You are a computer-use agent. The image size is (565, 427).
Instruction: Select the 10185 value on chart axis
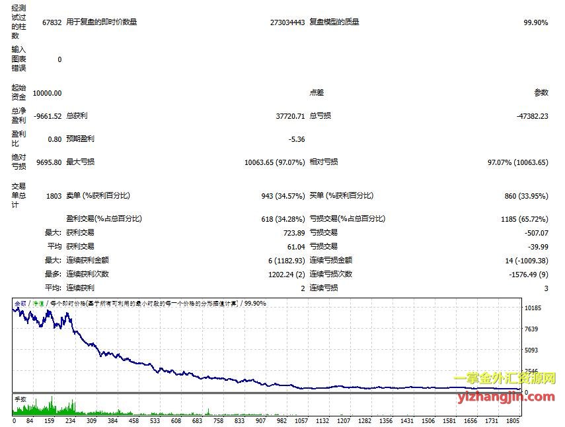[532, 308]
